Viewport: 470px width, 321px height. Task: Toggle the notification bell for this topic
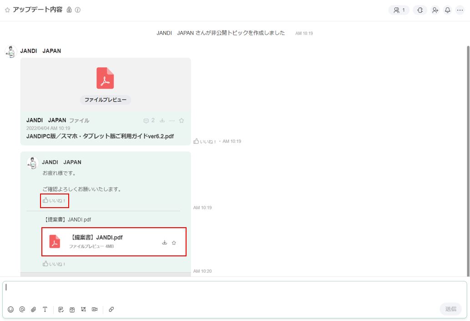[x=448, y=10]
